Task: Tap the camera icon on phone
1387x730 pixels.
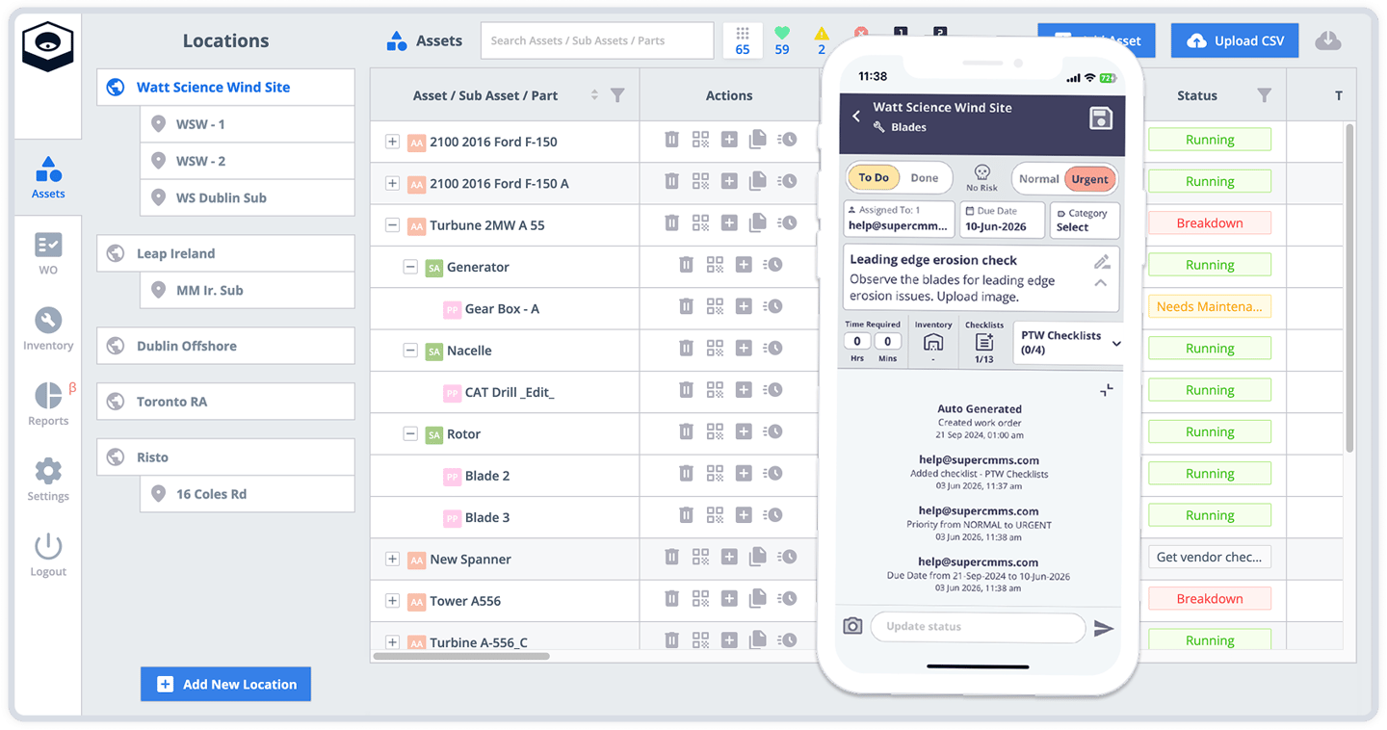Action: (852, 627)
